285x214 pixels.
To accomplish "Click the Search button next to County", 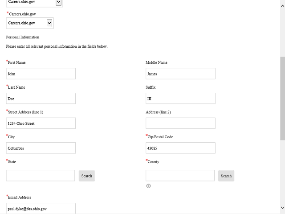I will pos(226,176).
